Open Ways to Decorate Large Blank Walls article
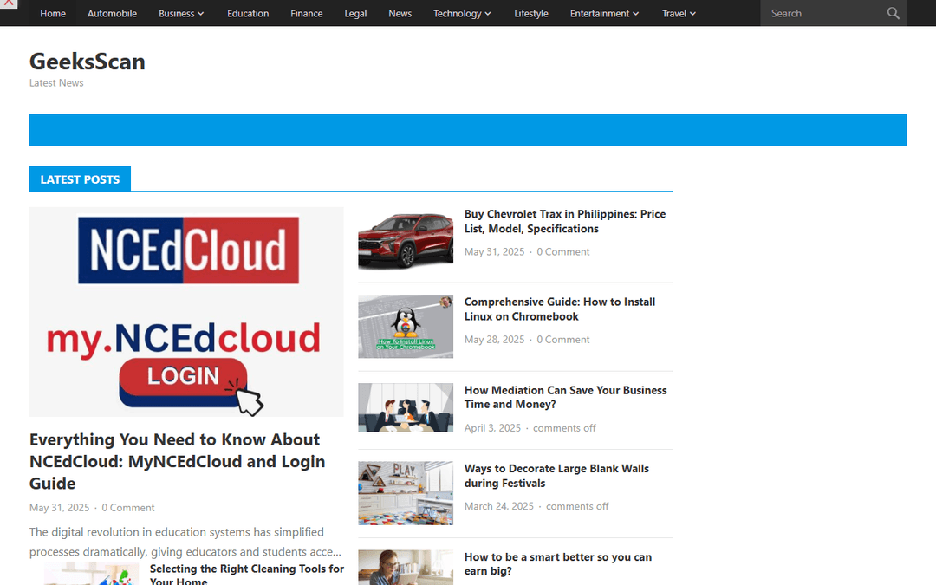Screen dimensions: 936x585 click(x=556, y=476)
